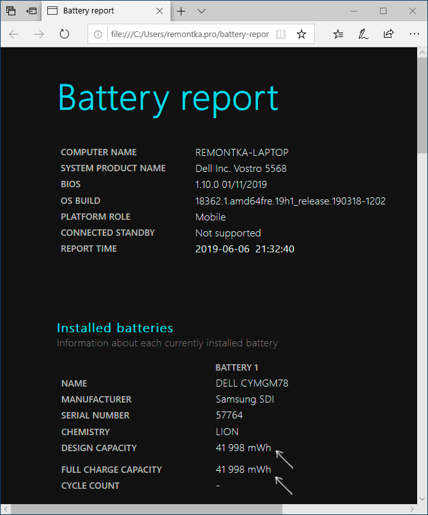Go forward to the next page
428x515 pixels.
pos(39,34)
